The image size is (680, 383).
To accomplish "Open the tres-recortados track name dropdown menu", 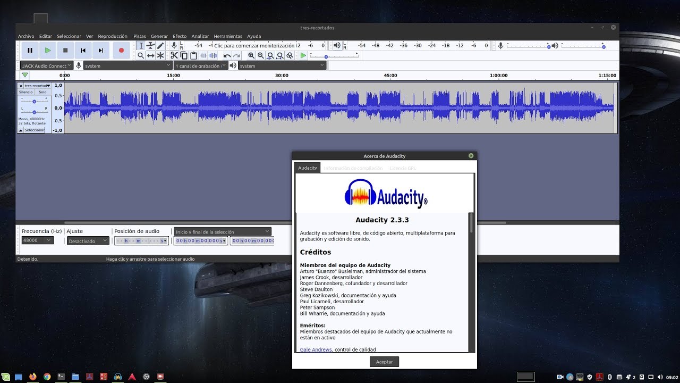I will coord(37,86).
